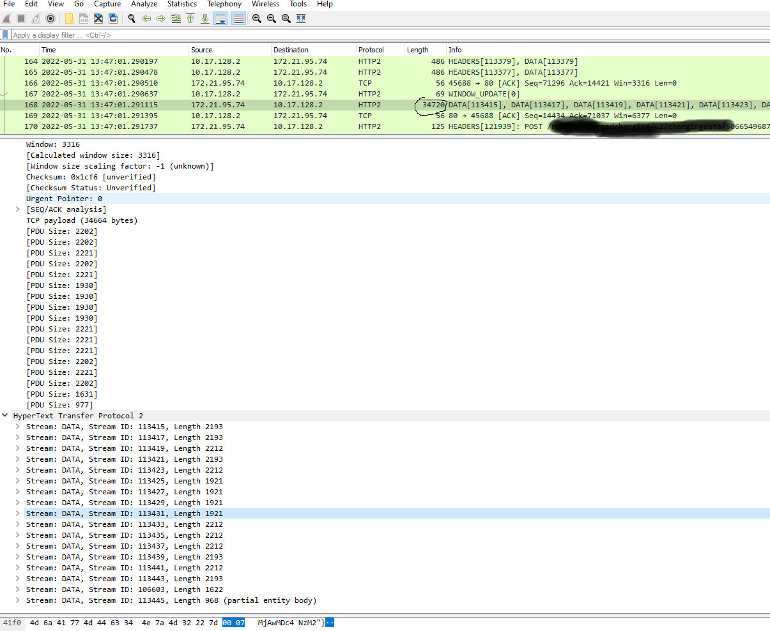
Task: Select packet 167 WINDOW_UPDATE[0] row
Action: [x=385, y=94]
